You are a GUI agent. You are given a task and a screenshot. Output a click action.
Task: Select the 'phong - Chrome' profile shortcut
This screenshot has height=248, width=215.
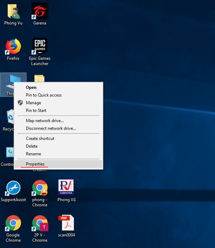40,188
